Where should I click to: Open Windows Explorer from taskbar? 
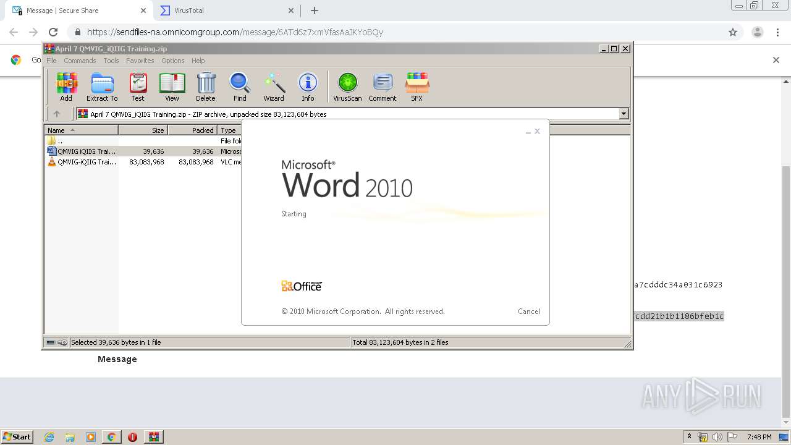(x=70, y=437)
